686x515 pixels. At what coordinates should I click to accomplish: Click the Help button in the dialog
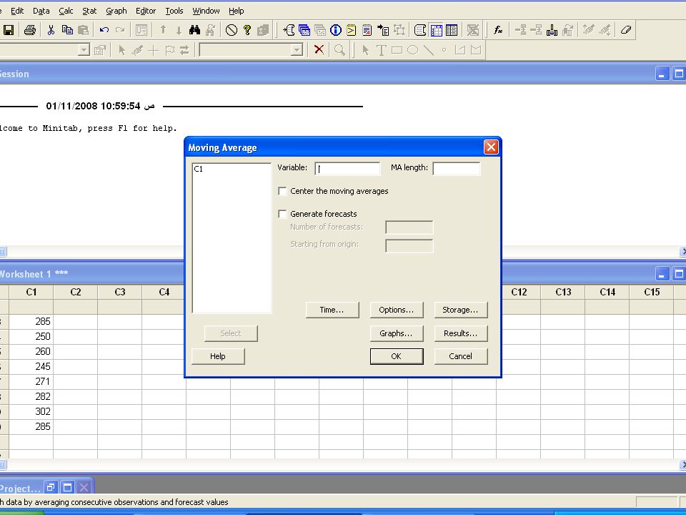coord(218,356)
